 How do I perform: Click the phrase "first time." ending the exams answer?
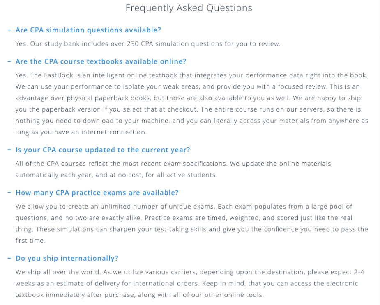pos(30,240)
